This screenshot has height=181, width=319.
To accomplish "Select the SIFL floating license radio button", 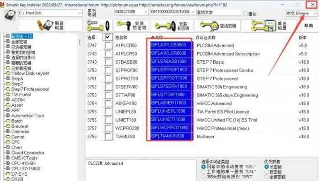I will click(203, 167).
